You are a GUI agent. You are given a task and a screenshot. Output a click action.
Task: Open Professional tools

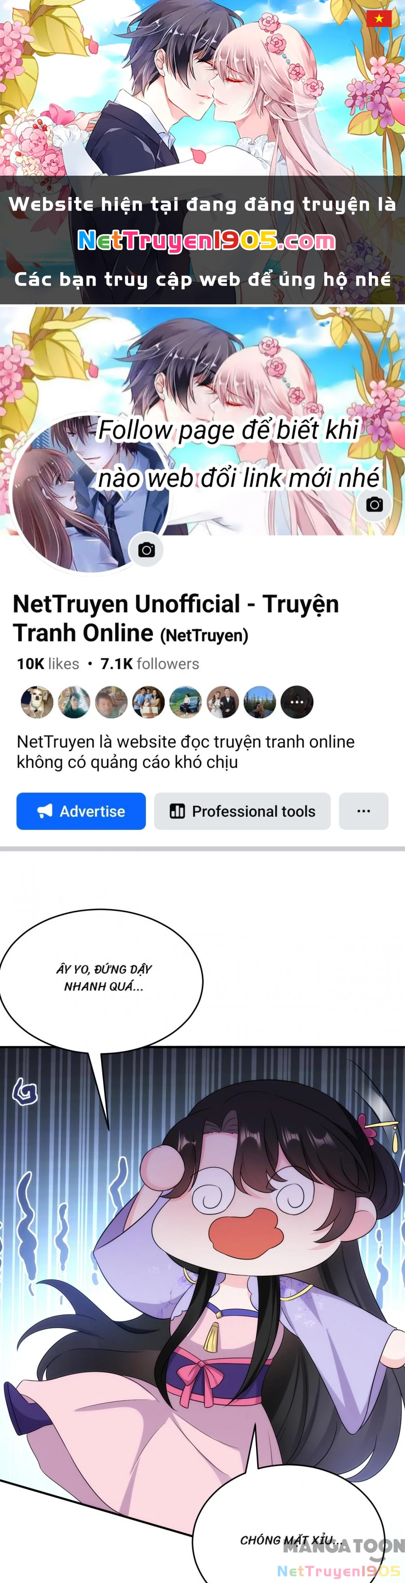pyautogui.click(x=242, y=811)
